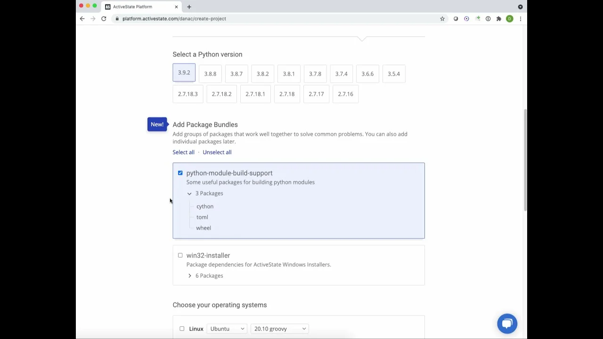Go back to the previous page
The height and width of the screenshot is (339, 603).
(82, 18)
